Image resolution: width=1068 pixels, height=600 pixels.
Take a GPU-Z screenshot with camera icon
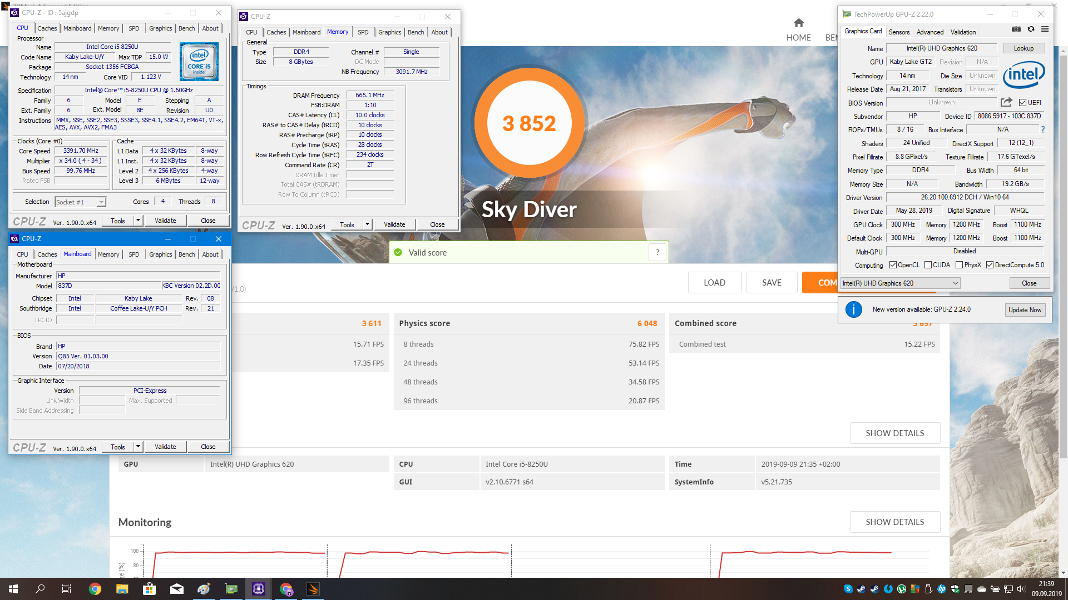(x=1016, y=29)
